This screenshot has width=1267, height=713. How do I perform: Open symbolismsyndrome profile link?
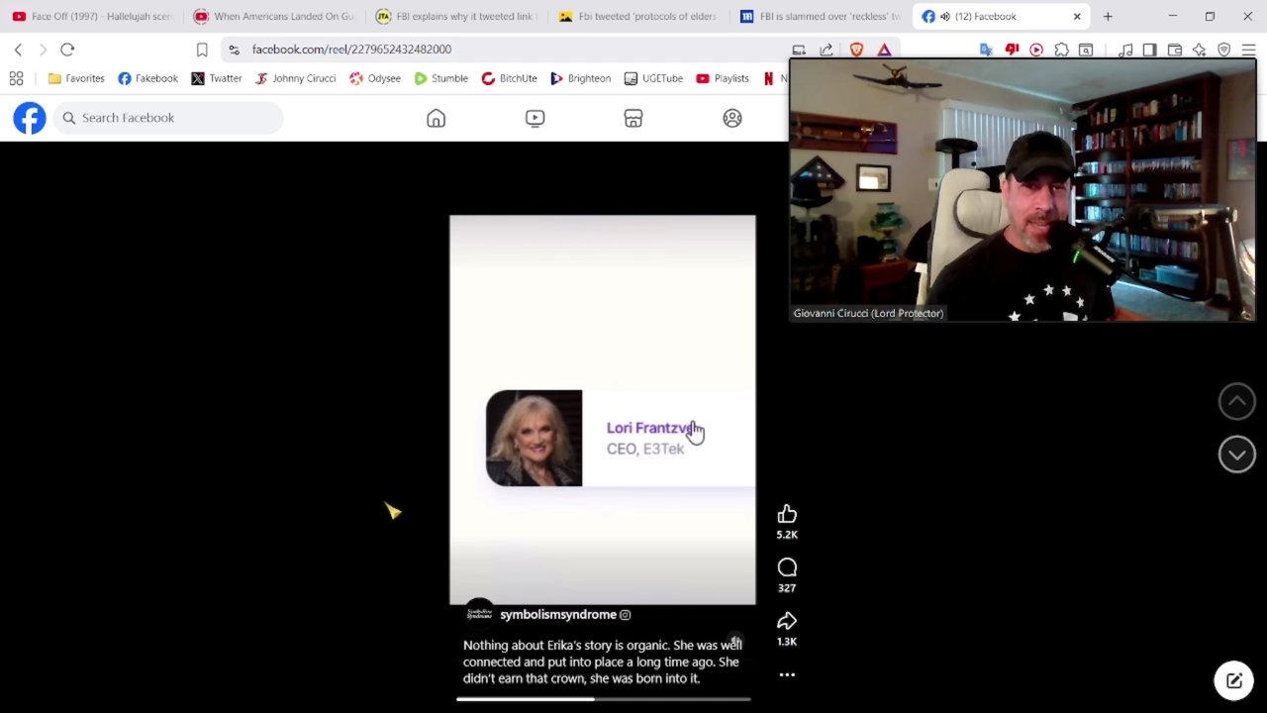click(557, 615)
